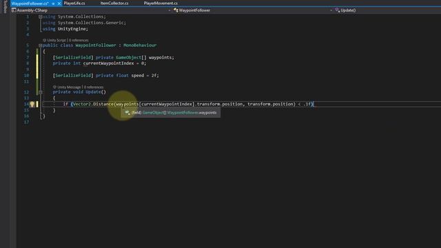This screenshot has width=441, height=248.
Task: Click the Assembly-CSharp project icon
Action: coord(14,10)
